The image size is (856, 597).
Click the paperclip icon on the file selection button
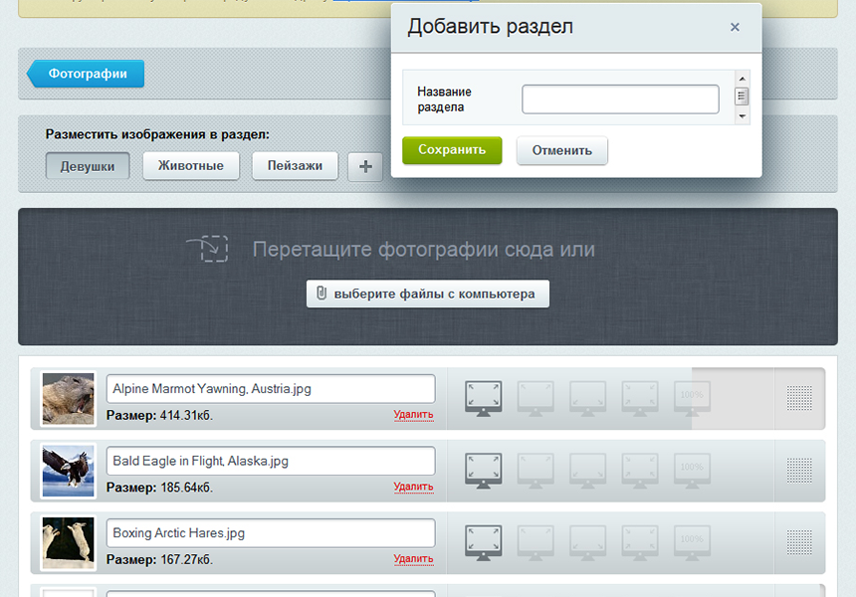click(321, 294)
